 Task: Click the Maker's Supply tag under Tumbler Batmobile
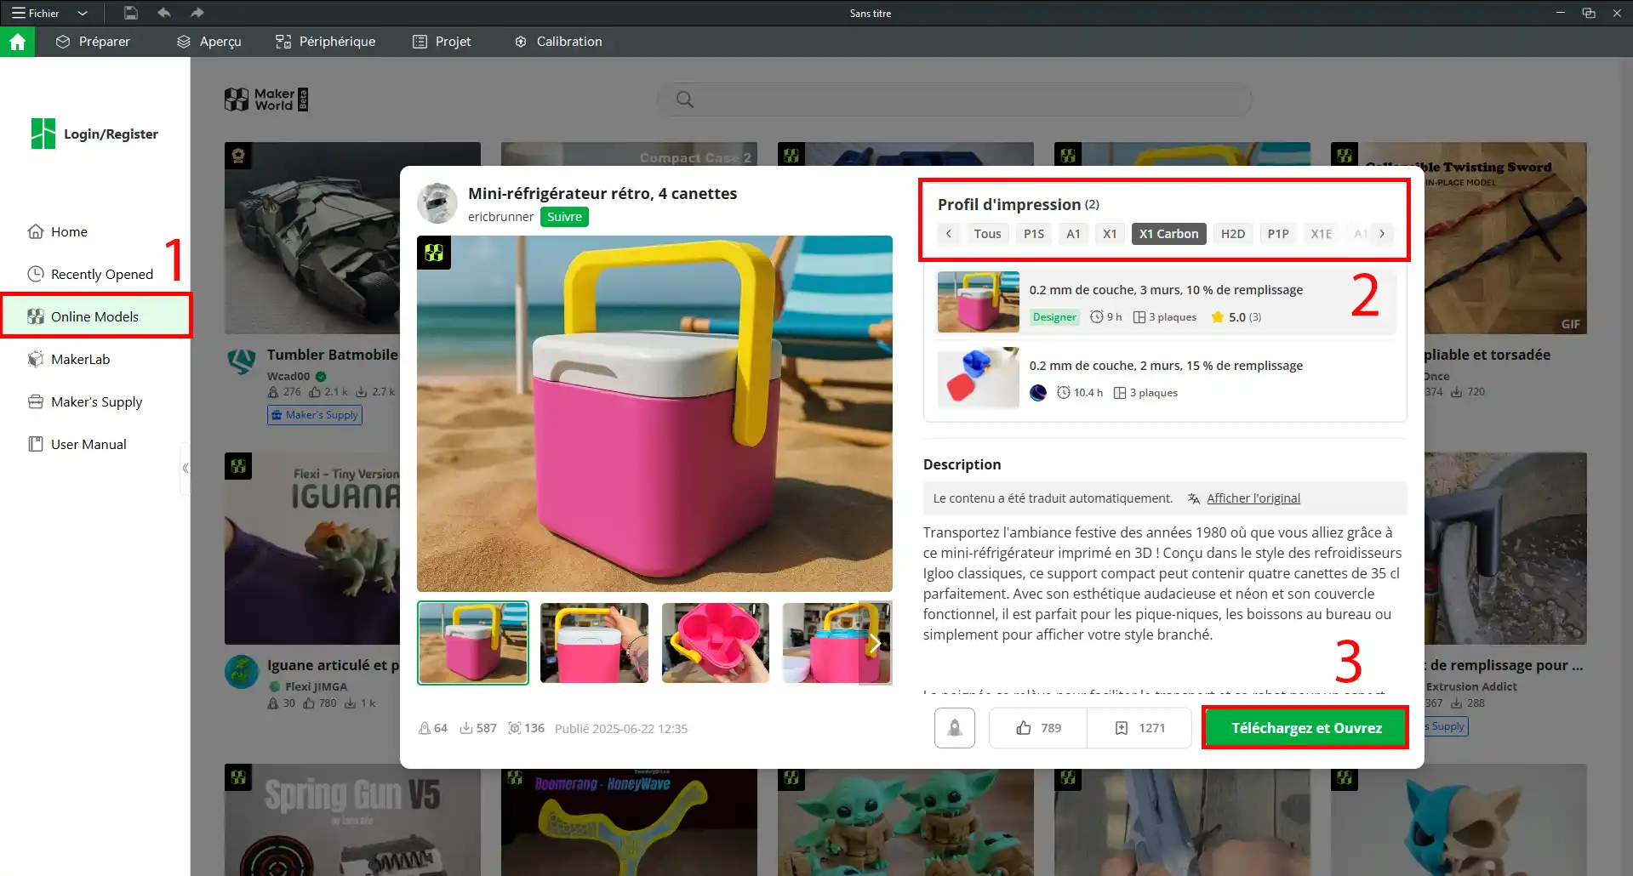[315, 415]
